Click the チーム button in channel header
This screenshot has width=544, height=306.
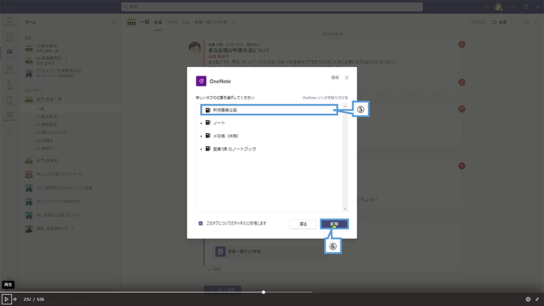(478, 22)
